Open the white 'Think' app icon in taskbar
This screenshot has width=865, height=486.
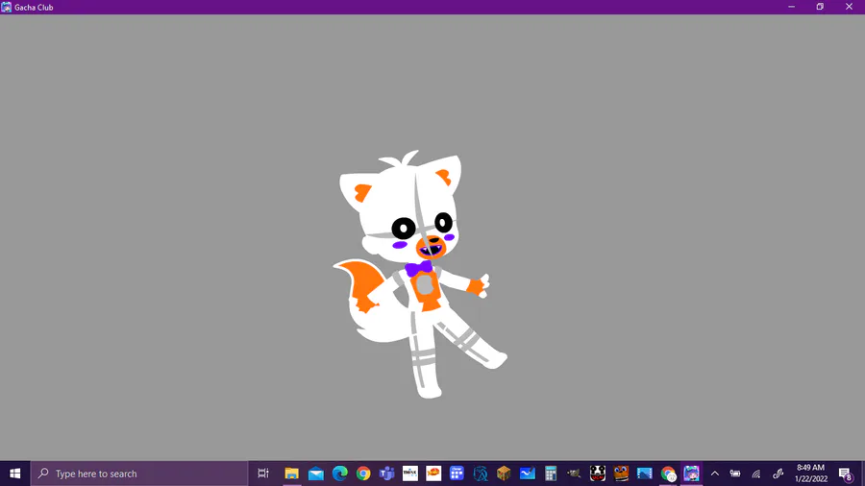pyautogui.click(x=409, y=474)
